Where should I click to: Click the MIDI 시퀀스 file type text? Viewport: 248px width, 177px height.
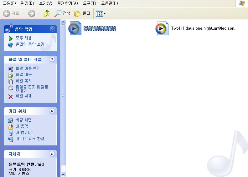point(19,173)
